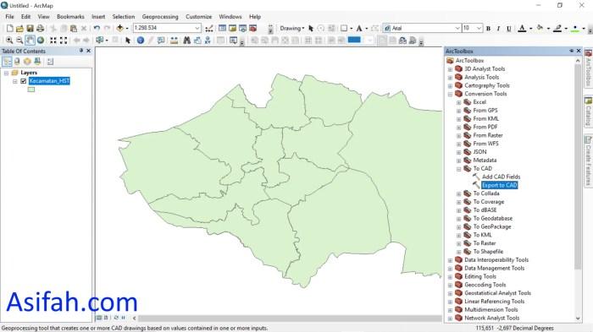This screenshot has height=332, width=593.
Task: Click the Save document icon
Action: coord(30,28)
